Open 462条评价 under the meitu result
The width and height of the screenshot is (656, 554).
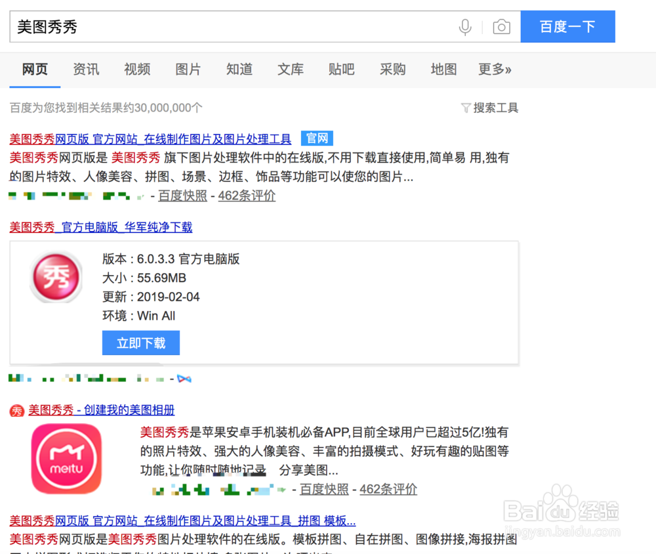click(388, 489)
